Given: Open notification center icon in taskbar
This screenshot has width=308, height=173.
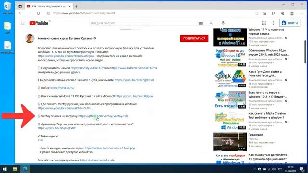Looking at the screenshot, I should [x=302, y=169].
